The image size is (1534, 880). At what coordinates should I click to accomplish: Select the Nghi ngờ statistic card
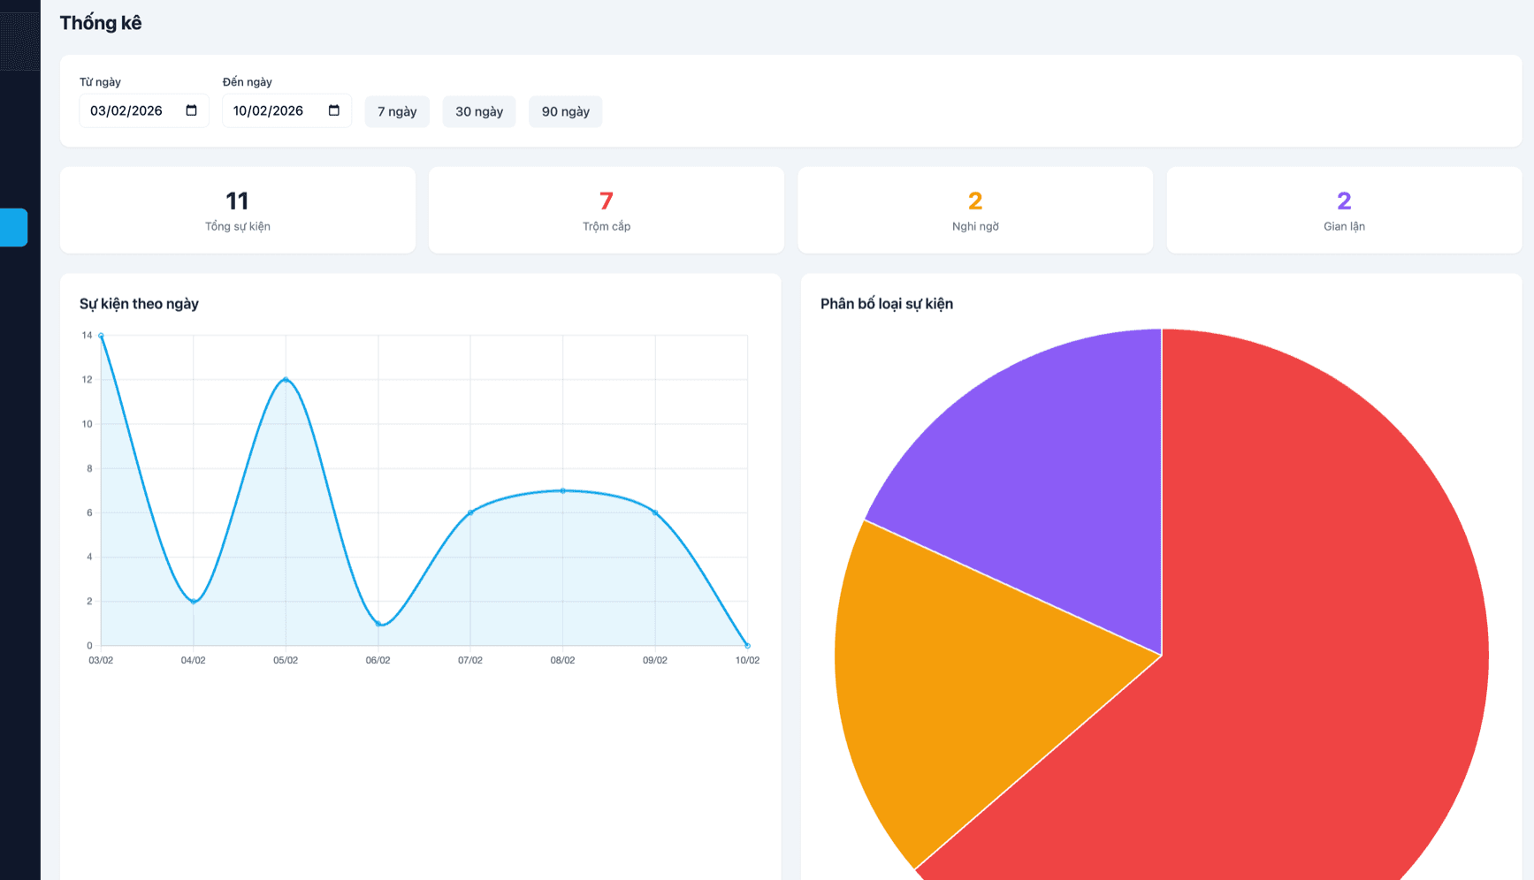[x=975, y=210]
